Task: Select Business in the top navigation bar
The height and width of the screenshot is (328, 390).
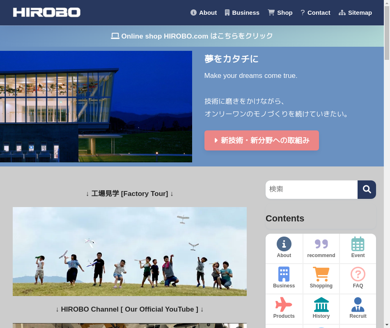Action: tap(242, 13)
